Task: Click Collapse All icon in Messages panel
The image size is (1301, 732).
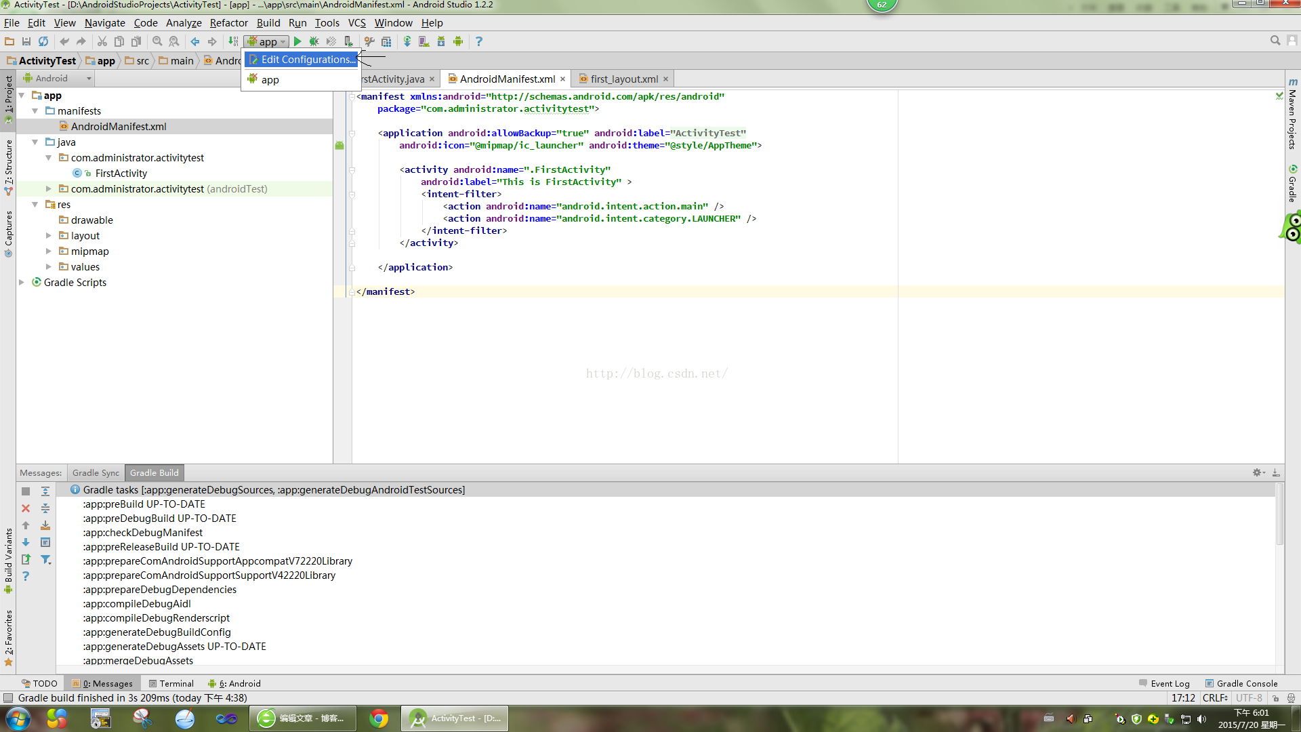Action: (45, 508)
